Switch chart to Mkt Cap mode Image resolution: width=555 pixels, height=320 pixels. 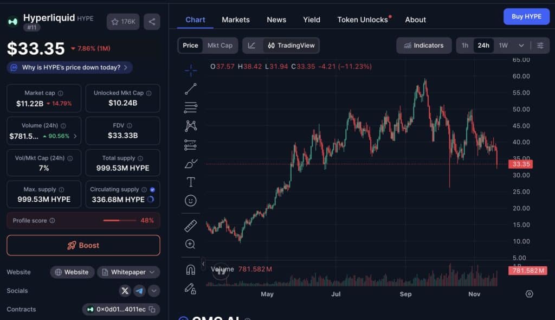220,46
